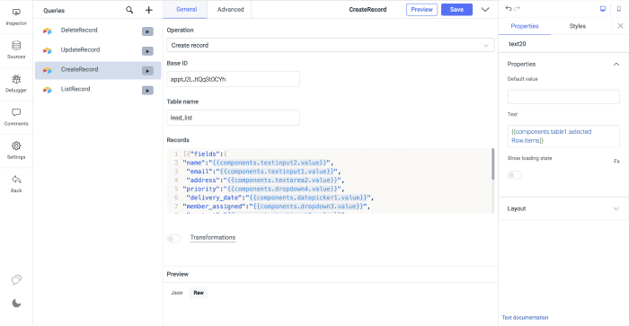The height and width of the screenshot is (326, 629).
Task: Collapse the Properties section
Action: [x=616, y=64]
